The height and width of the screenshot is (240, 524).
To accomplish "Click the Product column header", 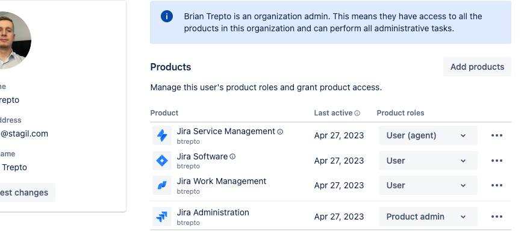I will (164, 113).
